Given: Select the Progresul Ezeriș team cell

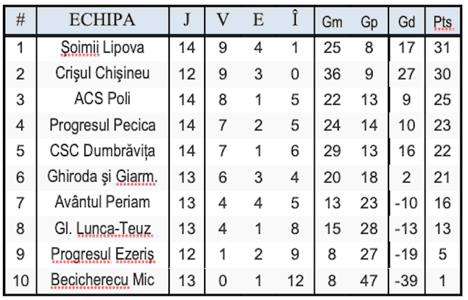Looking at the screenshot, I should pos(102,254).
